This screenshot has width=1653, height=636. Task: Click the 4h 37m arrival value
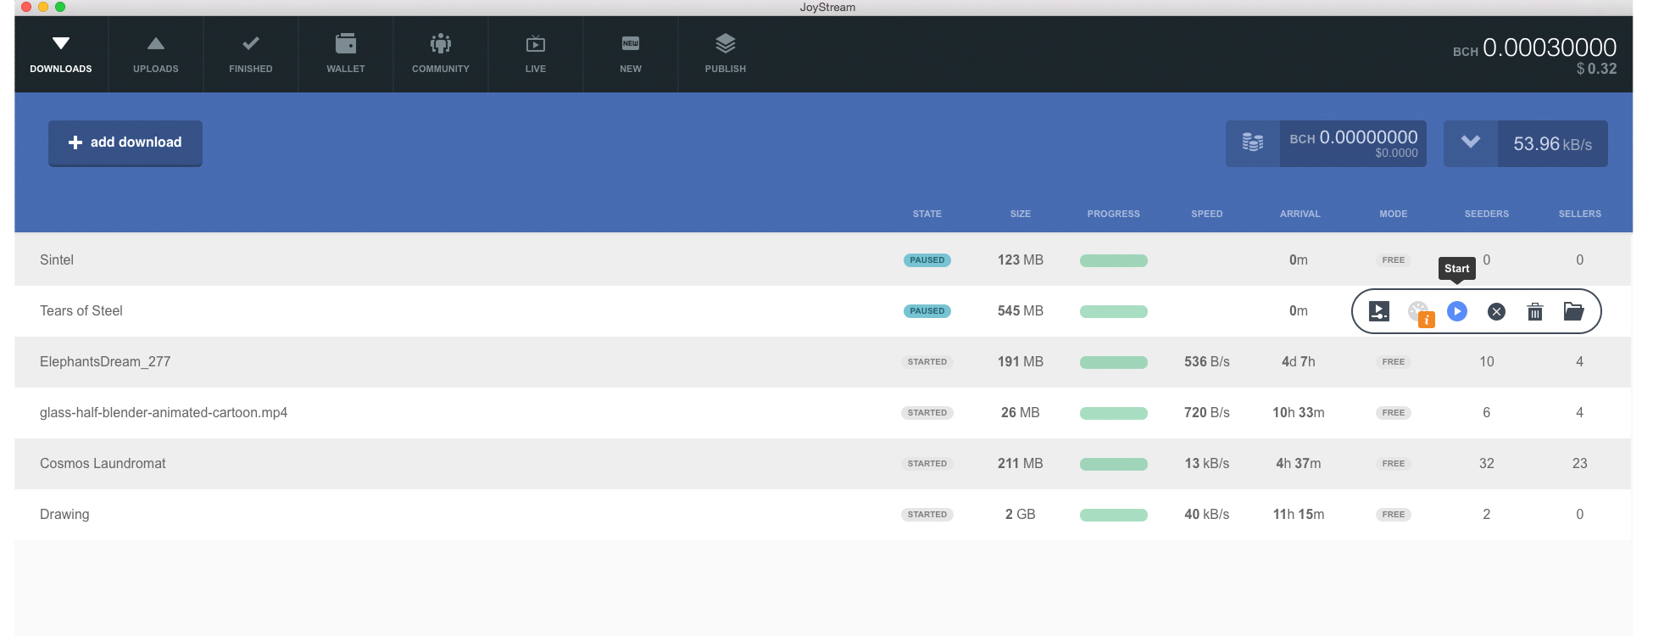(x=1299, y=464)
